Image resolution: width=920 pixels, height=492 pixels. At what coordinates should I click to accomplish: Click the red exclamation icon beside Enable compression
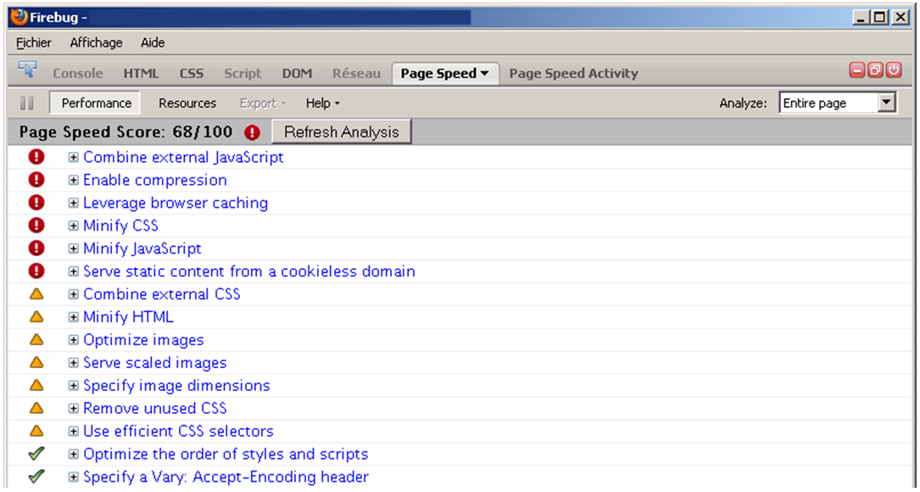click(x=35, y=180)
